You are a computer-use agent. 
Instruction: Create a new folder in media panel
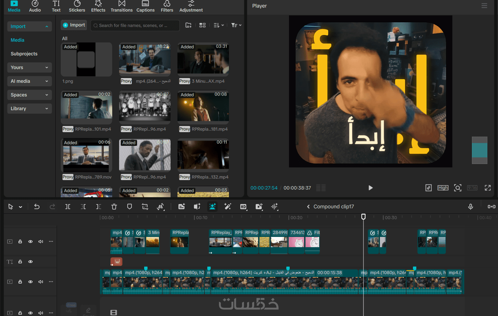click(188, 25)
